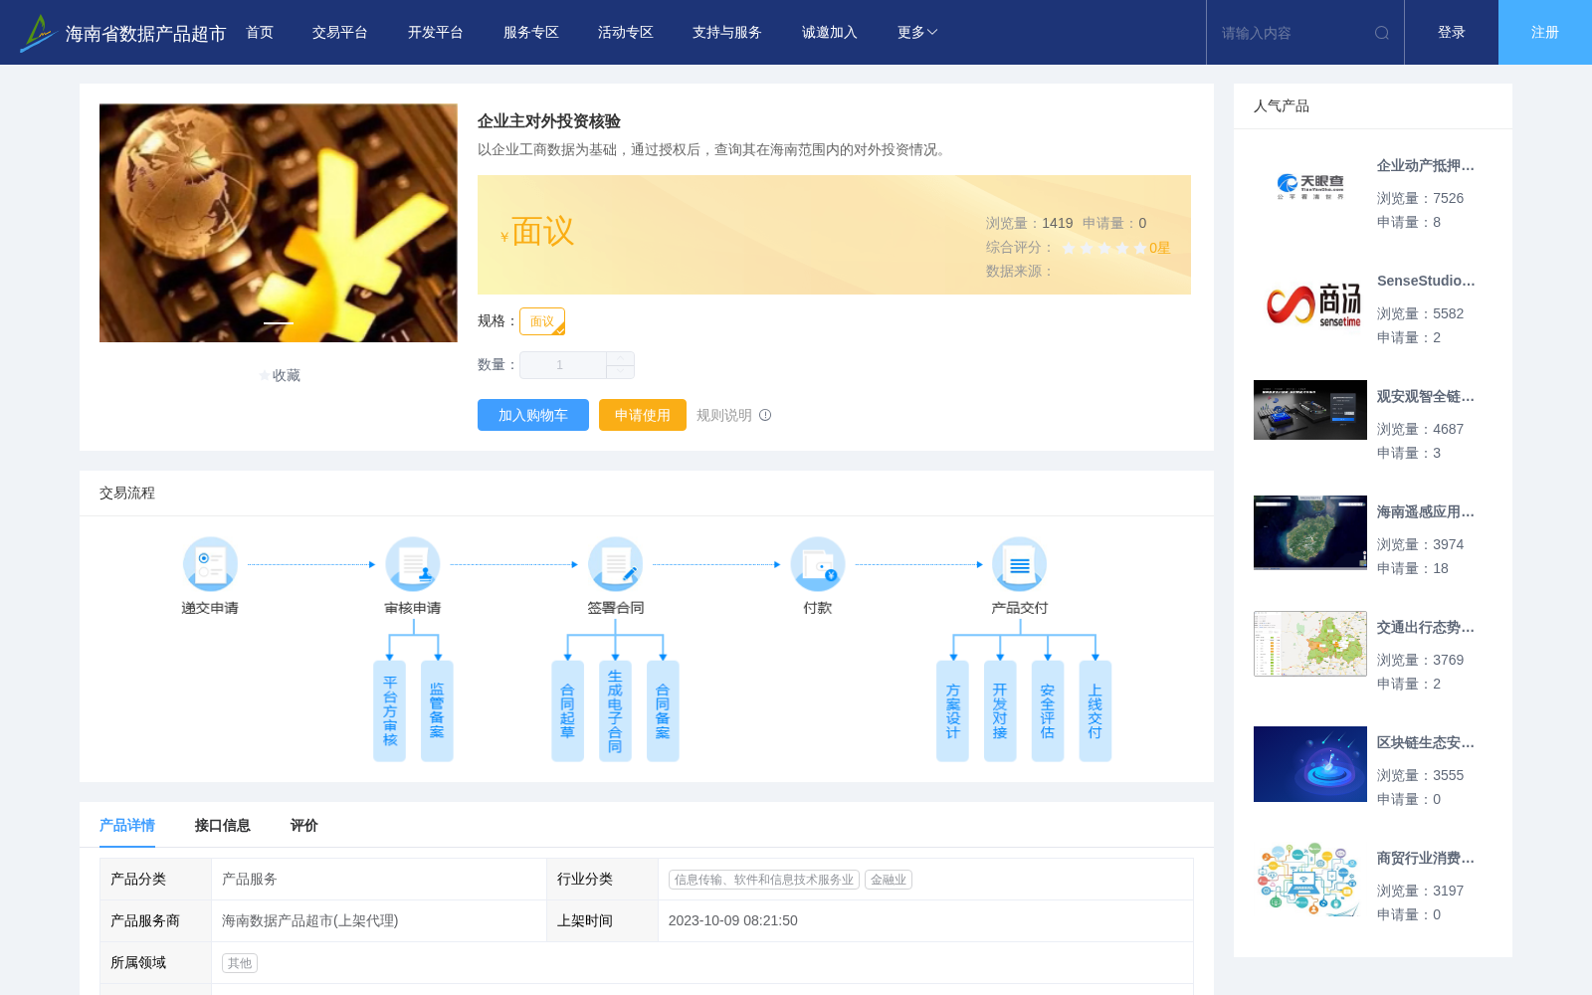Decrease quantity with down arrow
The height and width of the screenshot is (995, 1592).
[621, 371]
